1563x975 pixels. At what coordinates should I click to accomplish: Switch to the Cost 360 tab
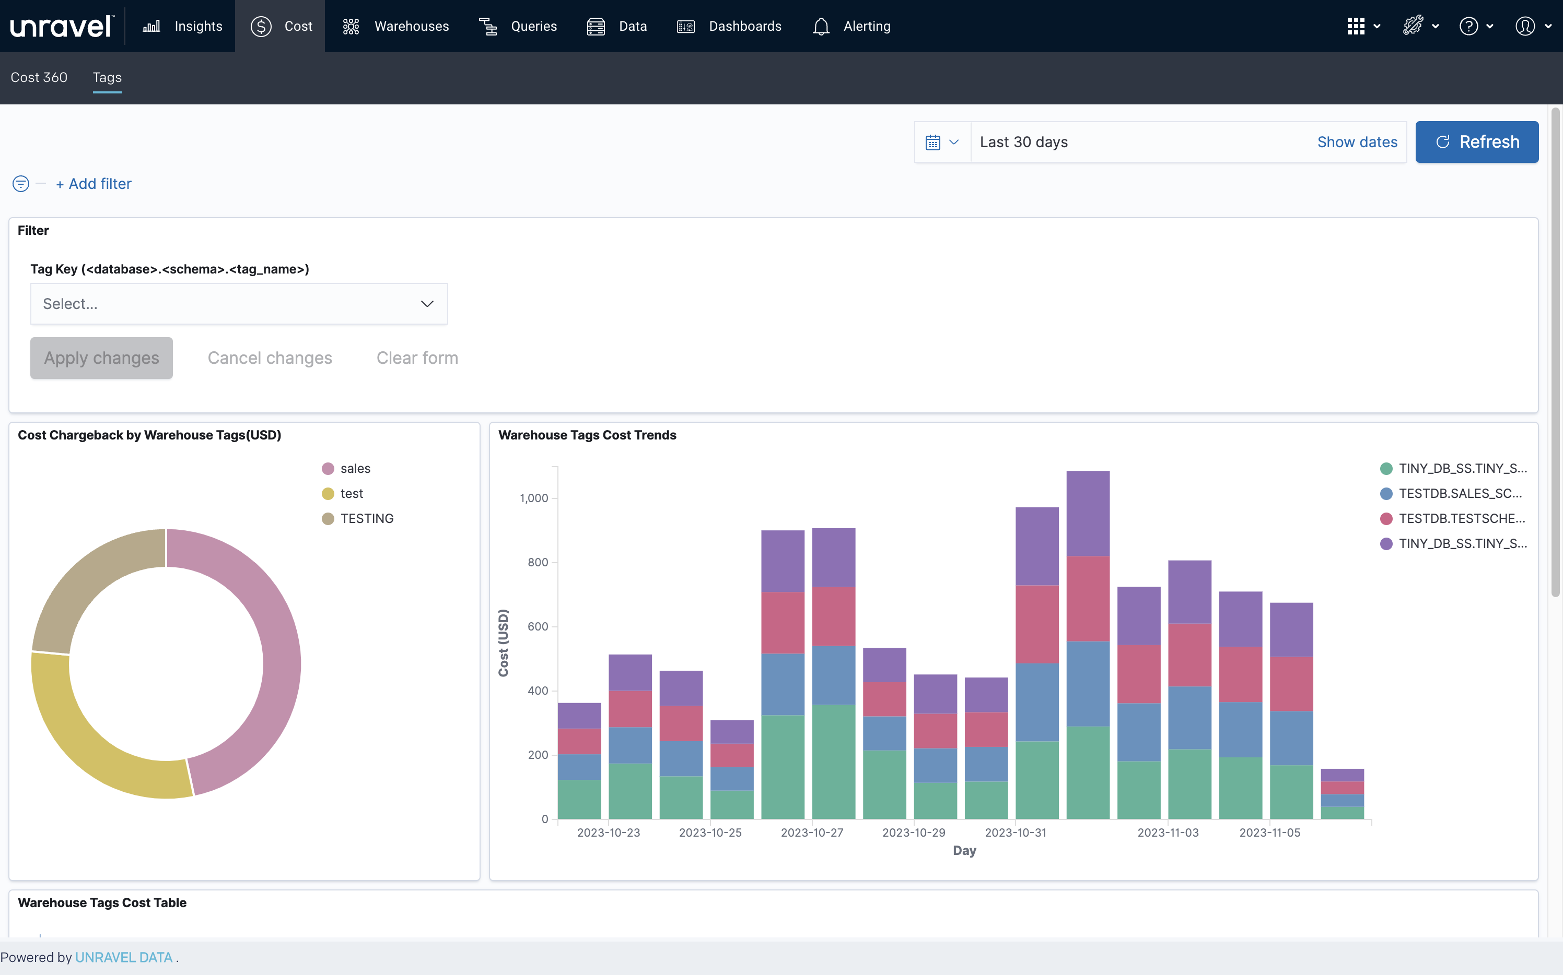[39, 77]
